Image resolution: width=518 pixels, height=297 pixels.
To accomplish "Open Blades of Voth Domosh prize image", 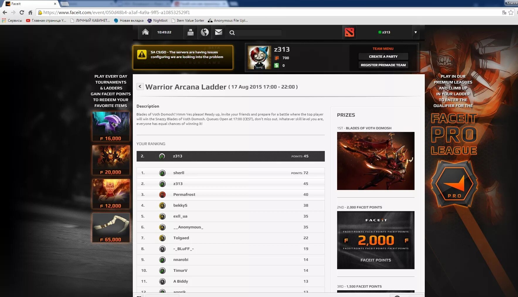I will click(x=376, y=161).
